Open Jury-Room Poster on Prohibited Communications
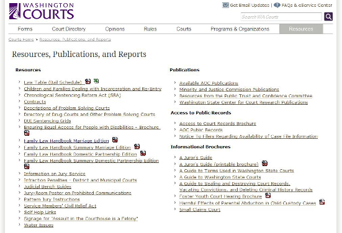The height and width of the screenshot is (233, 342). coord(78,193)
